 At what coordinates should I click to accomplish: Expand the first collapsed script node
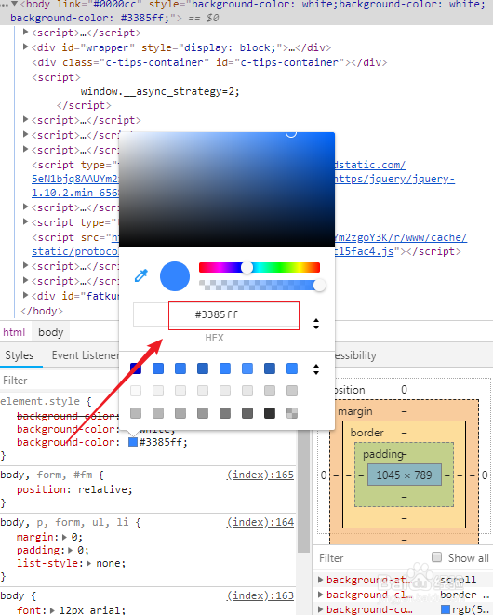tap(25, 32)
